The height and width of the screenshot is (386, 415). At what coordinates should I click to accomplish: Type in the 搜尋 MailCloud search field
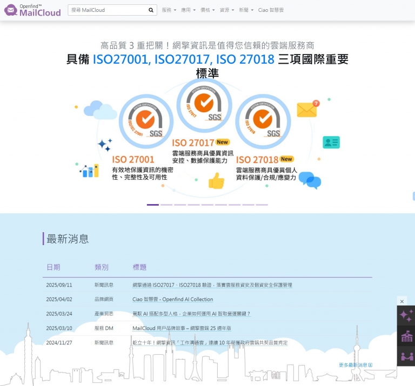coord(108,10)
